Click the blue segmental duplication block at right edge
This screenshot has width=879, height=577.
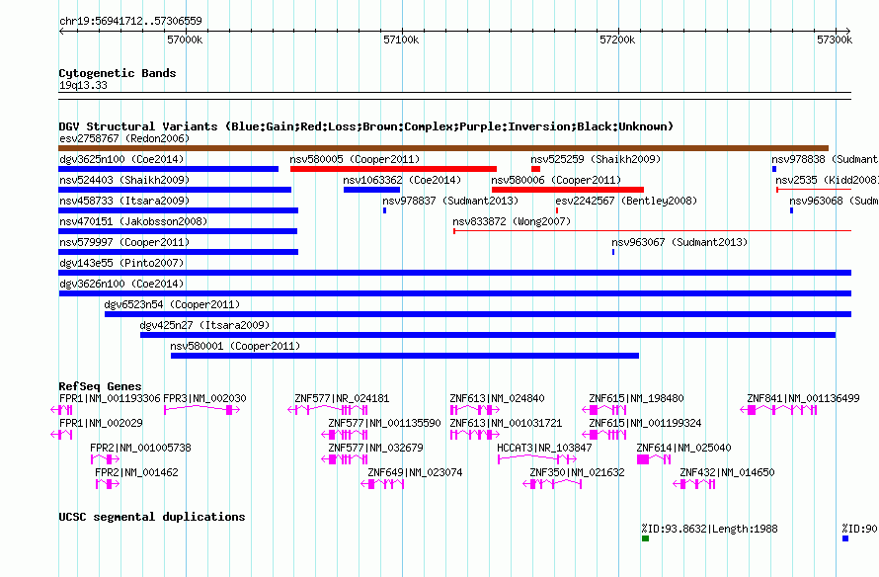(845, 538)
